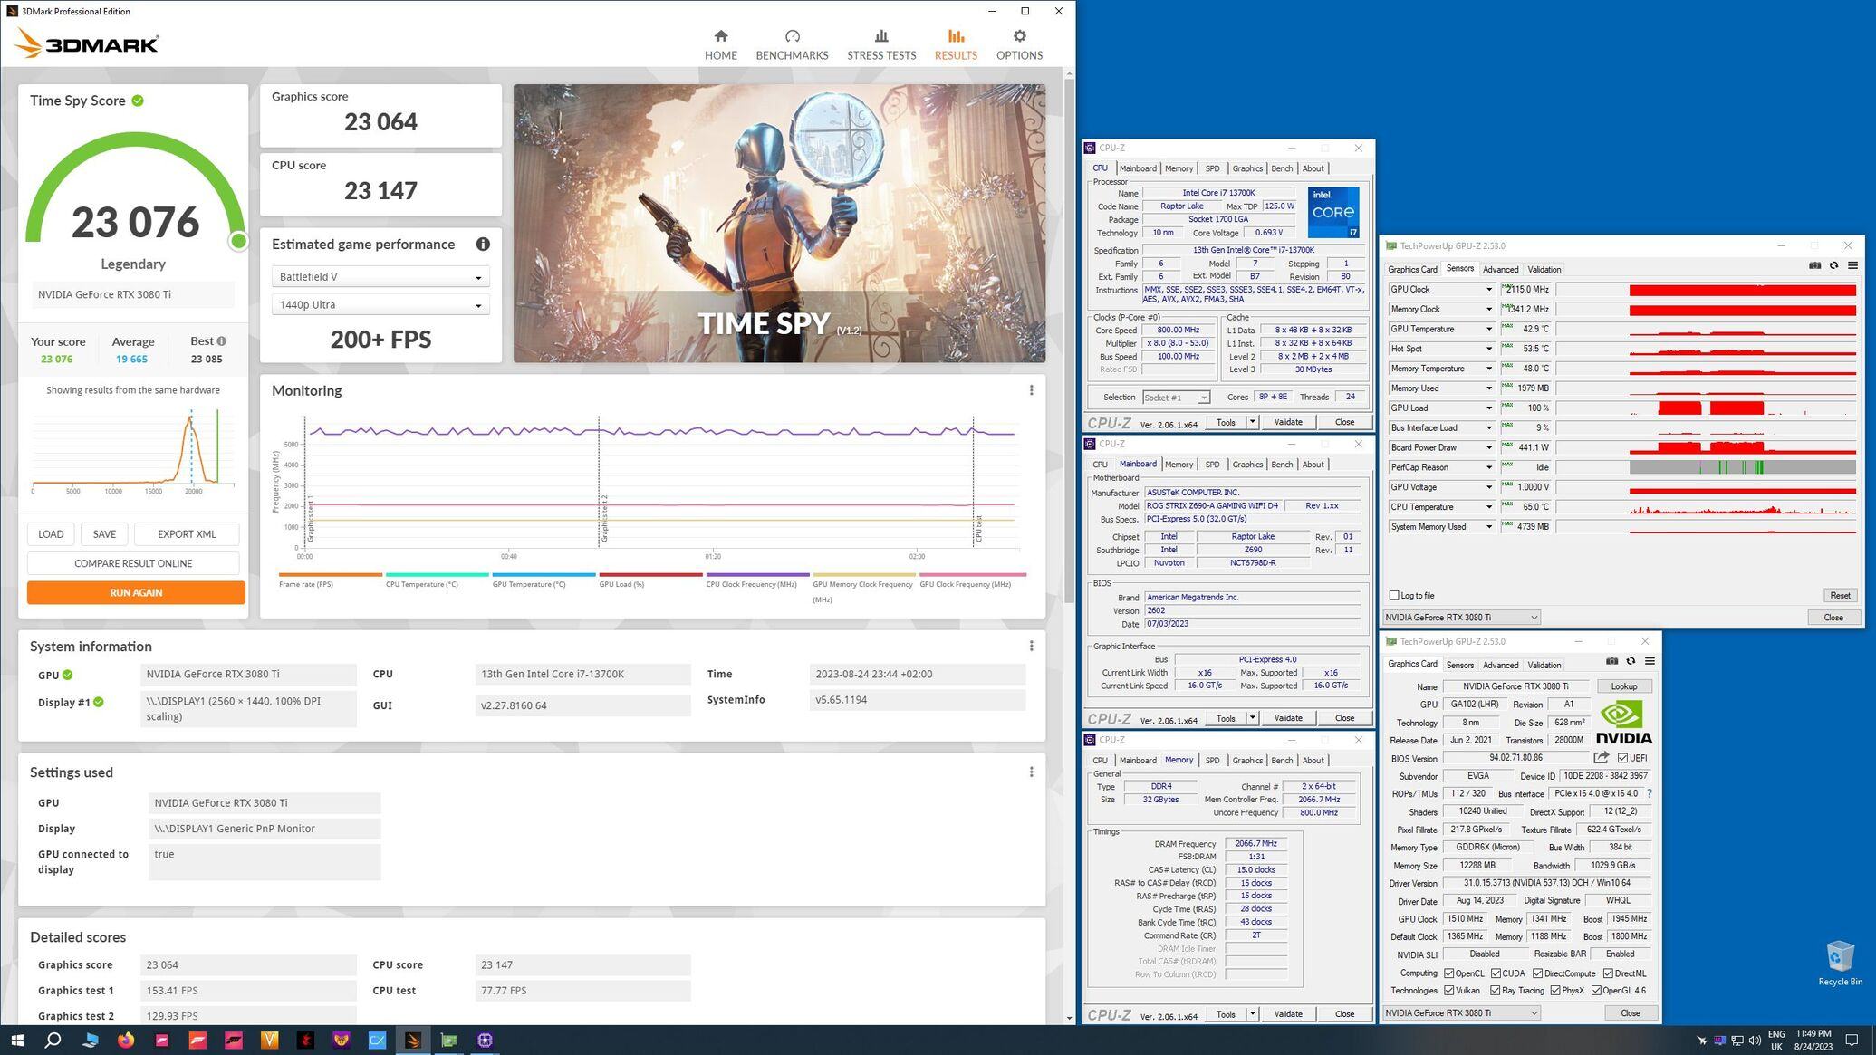Click the estimated game performance info icon
Screen dimensions: 1876x1055
(483, 245)
